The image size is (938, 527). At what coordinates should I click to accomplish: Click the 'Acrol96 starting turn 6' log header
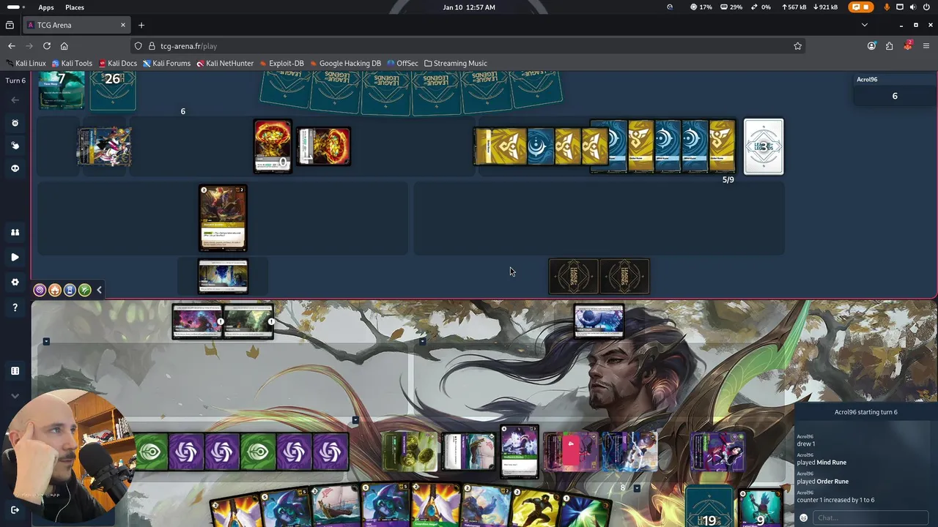(x=865, y=412)
